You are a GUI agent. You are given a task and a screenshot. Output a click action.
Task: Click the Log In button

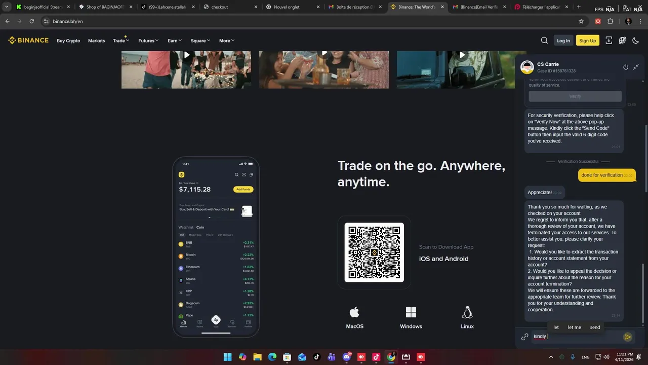point(563,41)
